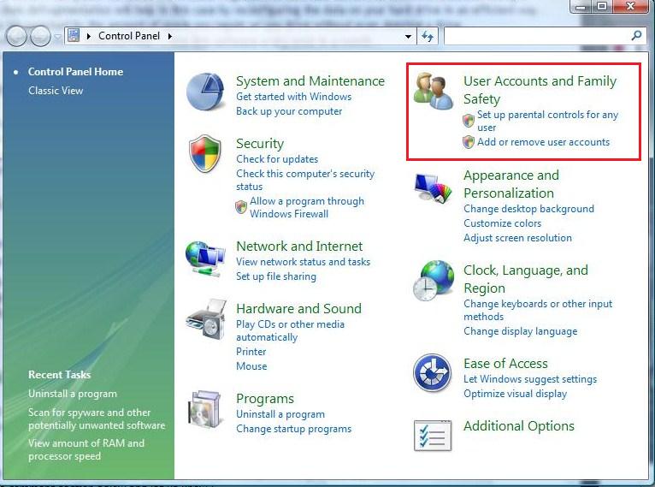Open the address bar history dropdown arrow
The height and width of the screenshot is (487, 655).
click(408, 36)
